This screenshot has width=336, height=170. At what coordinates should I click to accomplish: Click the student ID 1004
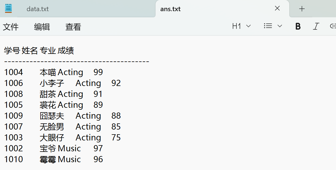(13, 72)
